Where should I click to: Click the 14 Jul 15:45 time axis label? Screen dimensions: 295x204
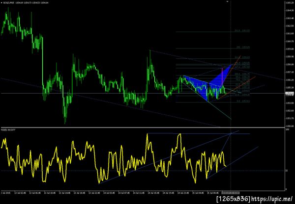point(153,193)
